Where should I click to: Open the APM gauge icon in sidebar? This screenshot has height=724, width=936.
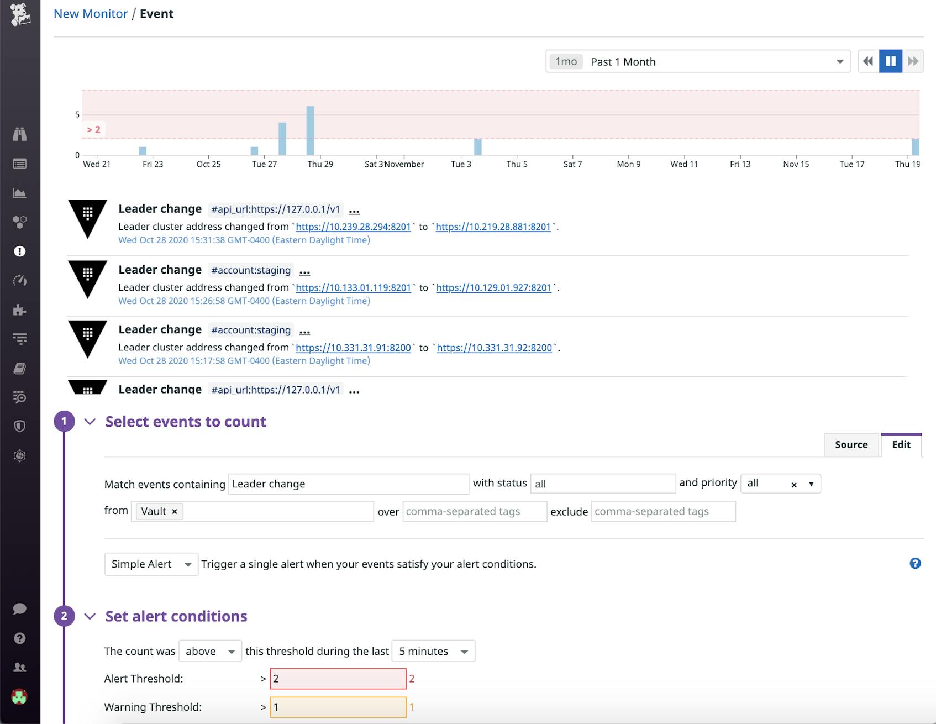tap(20, 280)
